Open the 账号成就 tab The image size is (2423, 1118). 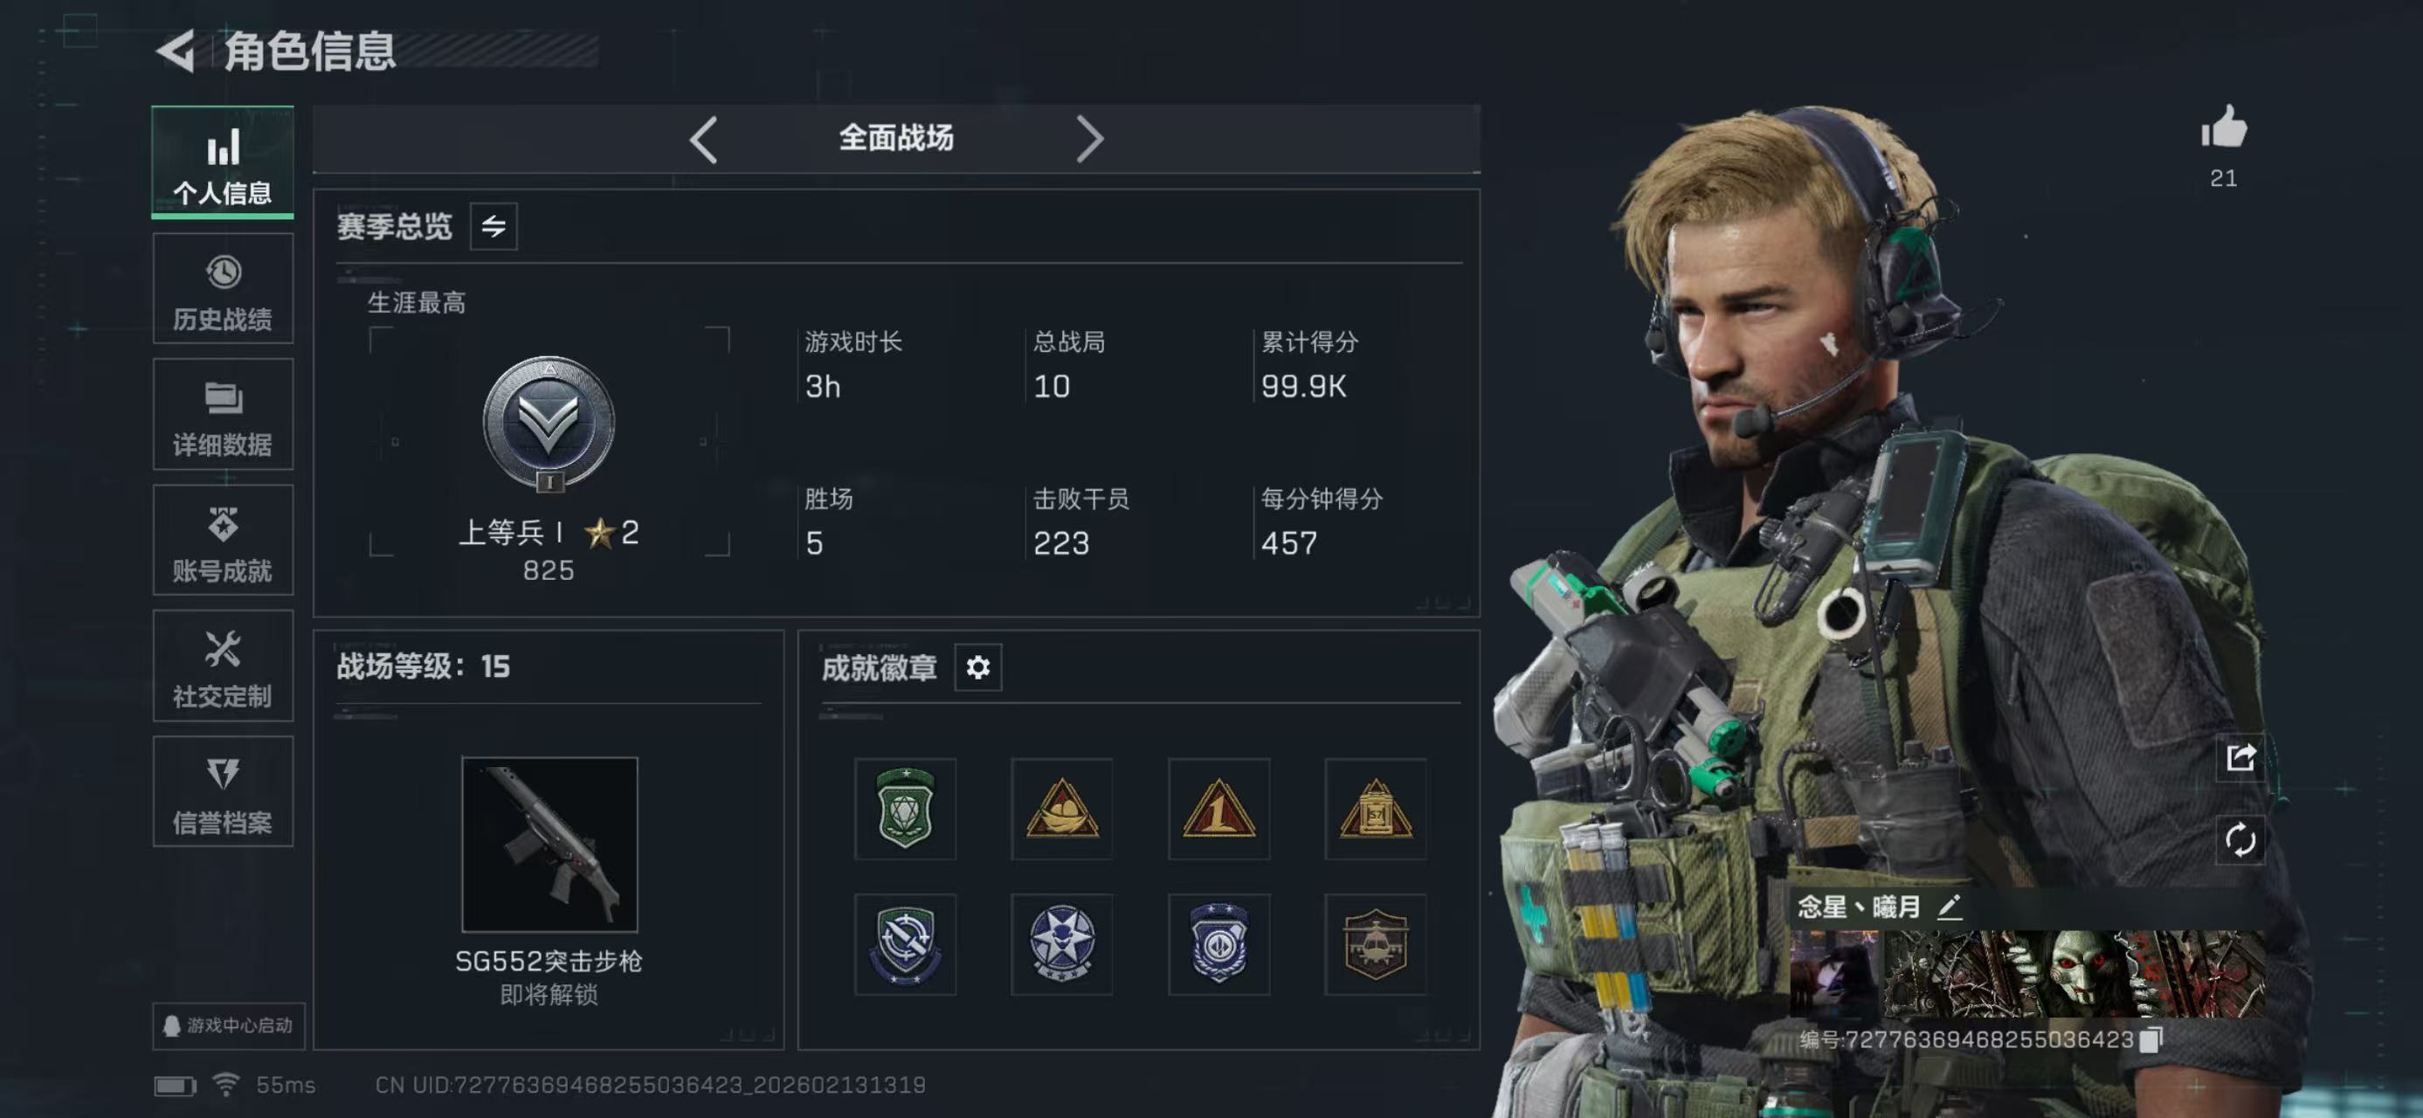[223, 541]
